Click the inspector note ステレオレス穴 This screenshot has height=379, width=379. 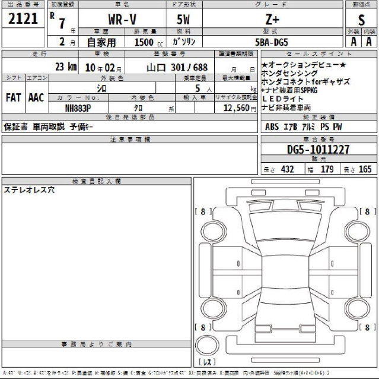pyautogui.click(x=29, y=190)
